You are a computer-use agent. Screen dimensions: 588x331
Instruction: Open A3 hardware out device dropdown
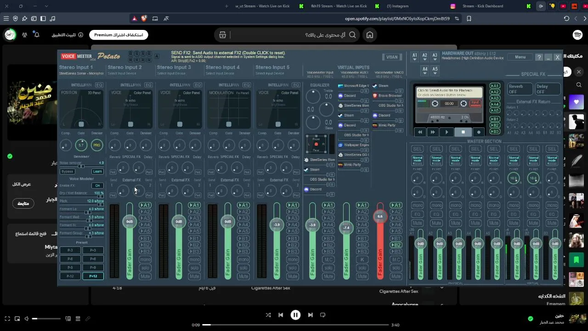pyautogui.click(x=435, y=57)
